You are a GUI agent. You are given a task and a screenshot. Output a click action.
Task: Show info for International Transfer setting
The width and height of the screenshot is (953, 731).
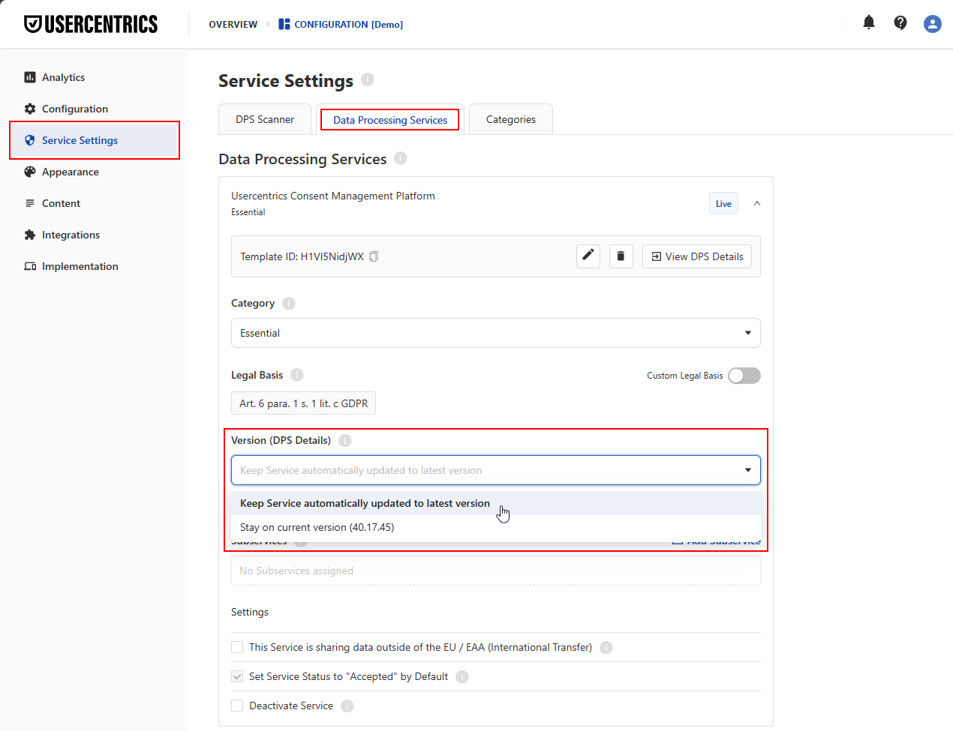coord(606,647)
